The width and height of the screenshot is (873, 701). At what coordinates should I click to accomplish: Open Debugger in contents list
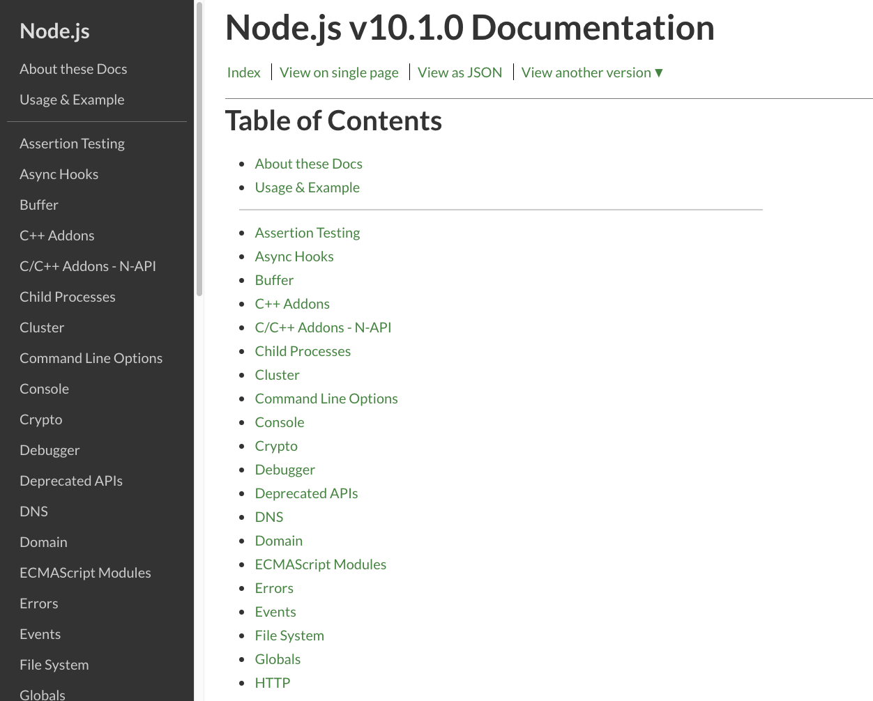tap(285, 470)
